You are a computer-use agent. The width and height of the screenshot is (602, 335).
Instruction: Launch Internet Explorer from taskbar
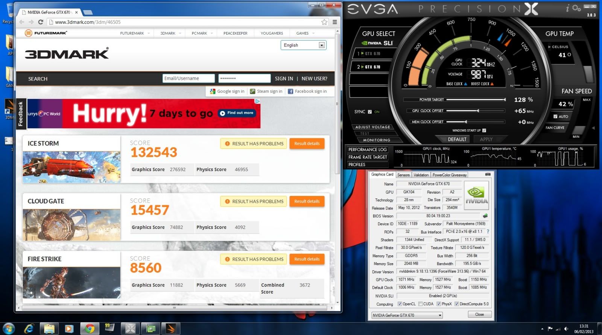(29, 329)
